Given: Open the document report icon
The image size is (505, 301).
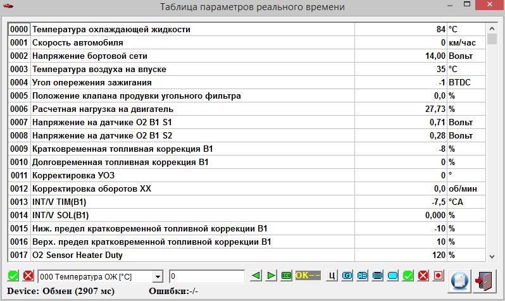Looking at the screenshot, I should tap(460, 278).
